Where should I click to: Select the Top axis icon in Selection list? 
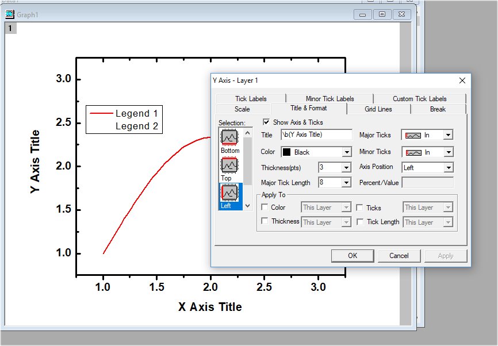click(229, 165)
